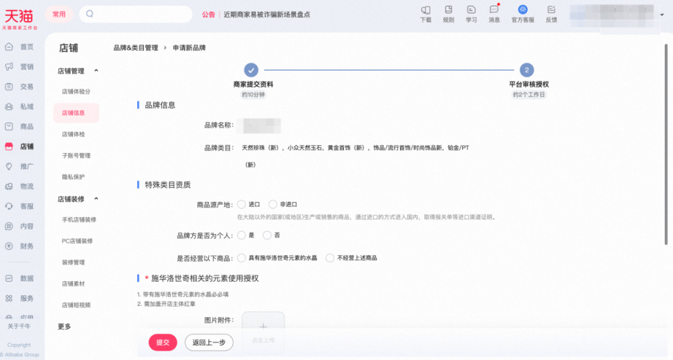Open the 规则 rules icon
Viewport: 673px width, 360px height.
coord(448,10)
